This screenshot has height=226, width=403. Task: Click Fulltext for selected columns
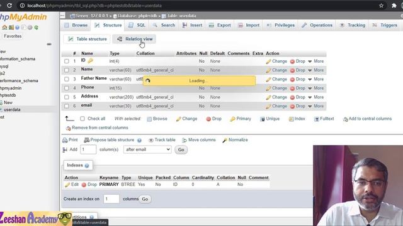pyautogui.click(x=324, y=119)
